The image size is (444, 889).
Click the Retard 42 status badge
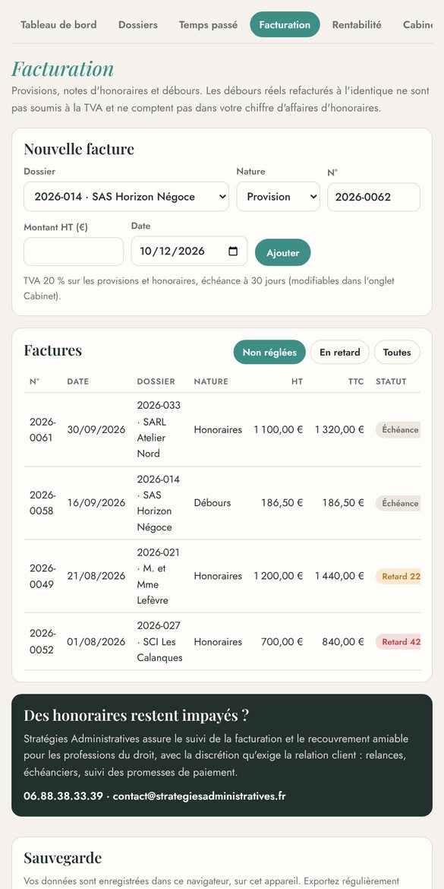click(398, 642)
